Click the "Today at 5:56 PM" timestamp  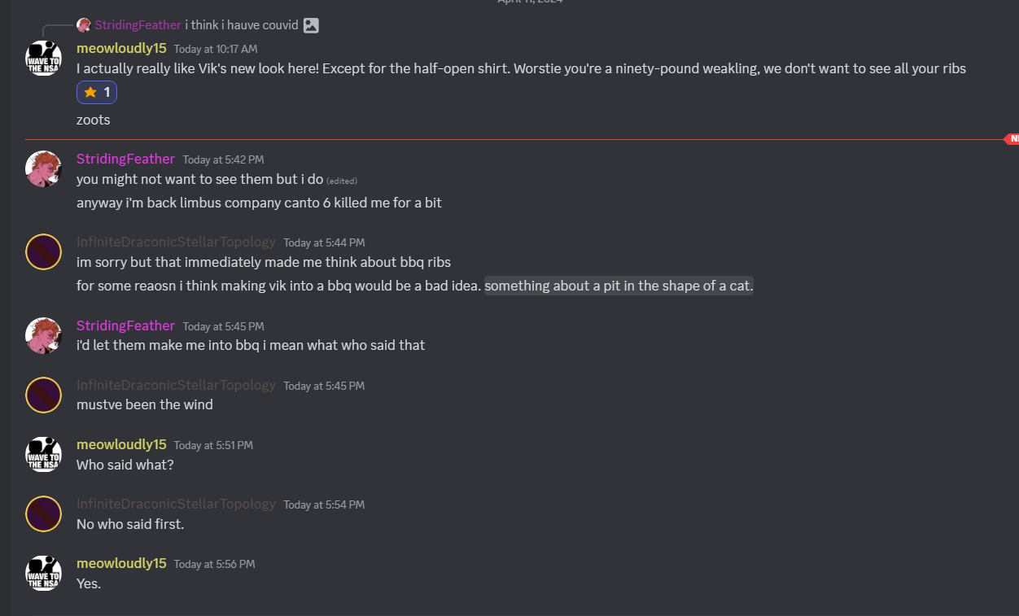click(x=214, y=564)
